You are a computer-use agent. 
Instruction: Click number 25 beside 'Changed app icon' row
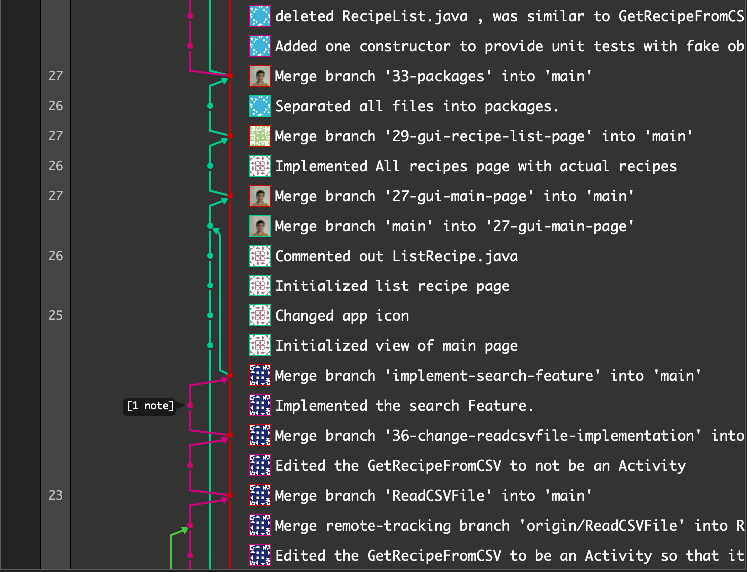56,315
